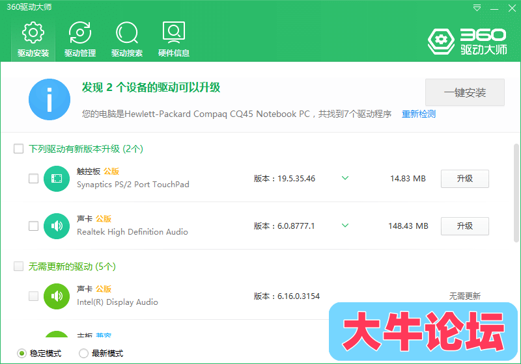Select the 稳定模式 radio button
This screenshot has height=364, width=521.
click(x=21, y=354)
